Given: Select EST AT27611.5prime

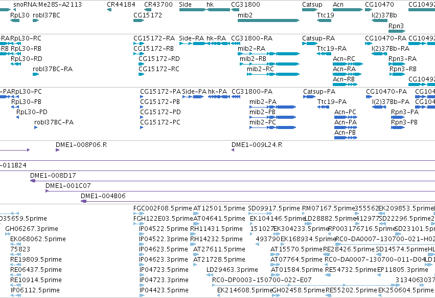Looking at the screenshot, I should pyautogui.click(x=219, y=250).
